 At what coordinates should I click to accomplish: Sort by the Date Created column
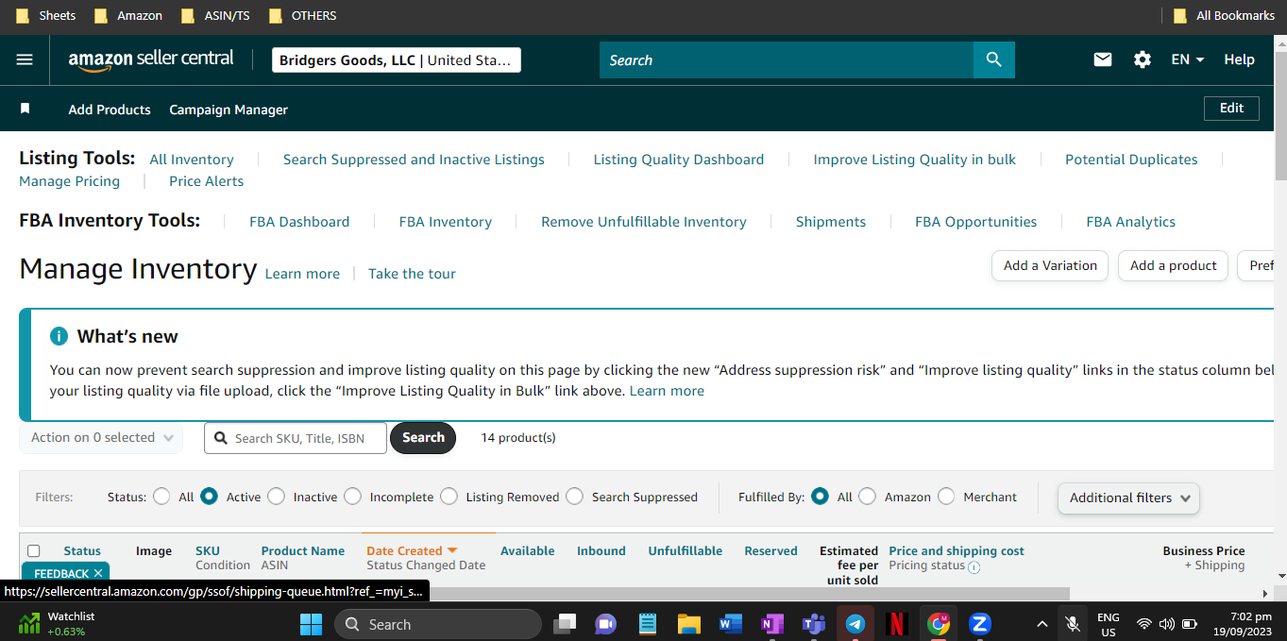pos(412,550)
